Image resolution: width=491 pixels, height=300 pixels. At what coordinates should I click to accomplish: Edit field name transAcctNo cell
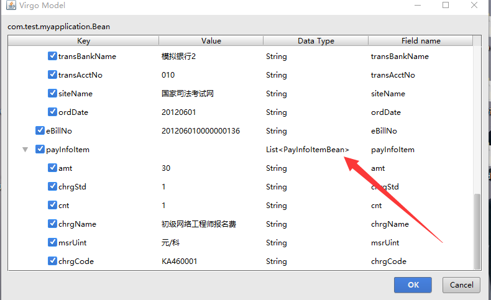click(393, 75)
